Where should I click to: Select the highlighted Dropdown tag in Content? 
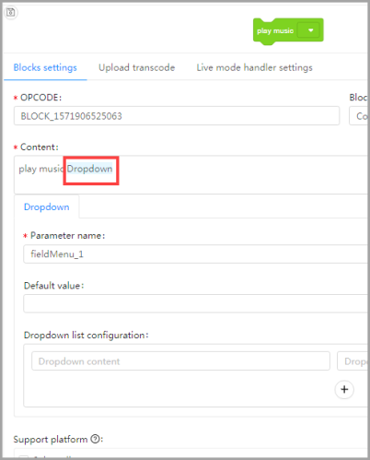coord(89,169)
